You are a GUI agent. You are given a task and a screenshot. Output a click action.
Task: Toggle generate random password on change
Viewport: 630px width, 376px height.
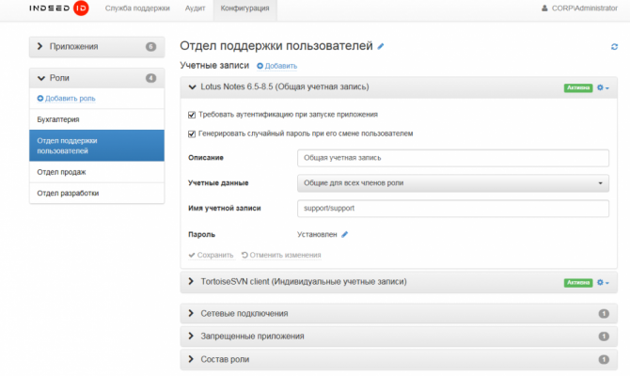click(x=192, y=133)
